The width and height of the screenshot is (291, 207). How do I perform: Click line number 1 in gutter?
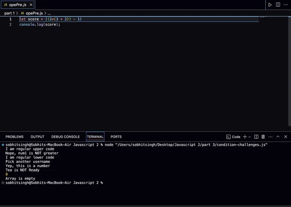[x=10, y=19]
